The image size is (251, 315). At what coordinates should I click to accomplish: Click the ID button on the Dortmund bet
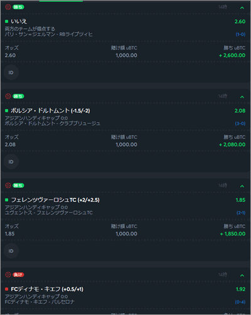tap(11, 162)
